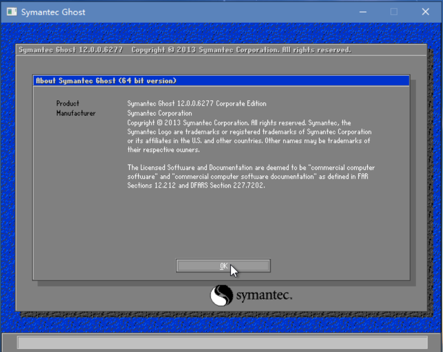Click the "Symantec Ghost" window title text
The width and height of the screenshot is (443, 352).
click(x=53, y=12)
